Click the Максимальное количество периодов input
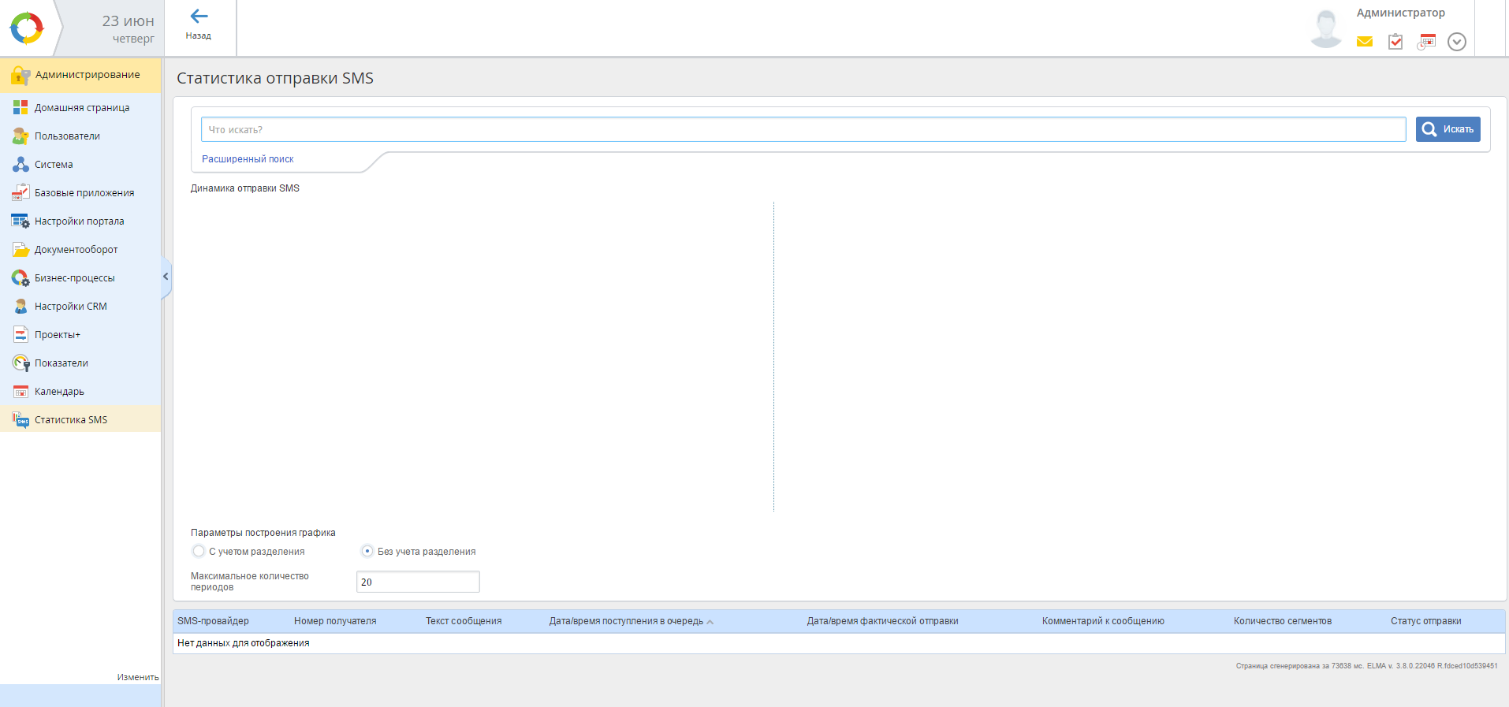 418,582
